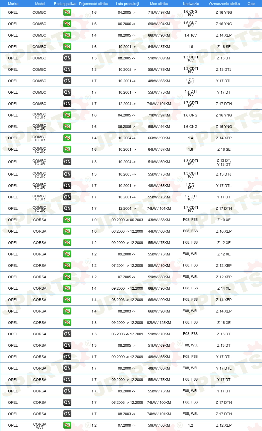Click 'Z 14 XE' engine code in Corsa row

coord(224,288)
